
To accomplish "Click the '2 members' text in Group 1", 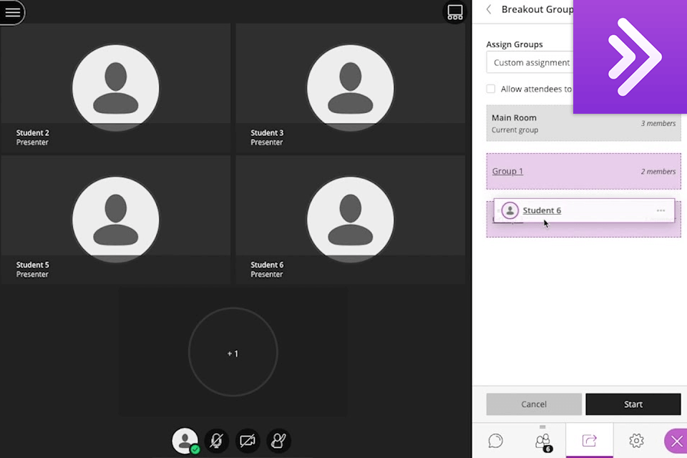I will [x=658, y=171].
